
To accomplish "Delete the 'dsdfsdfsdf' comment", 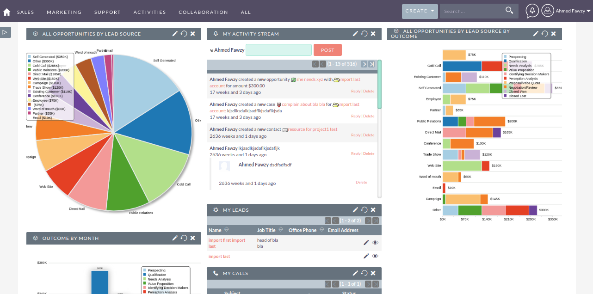I will 361,183.
